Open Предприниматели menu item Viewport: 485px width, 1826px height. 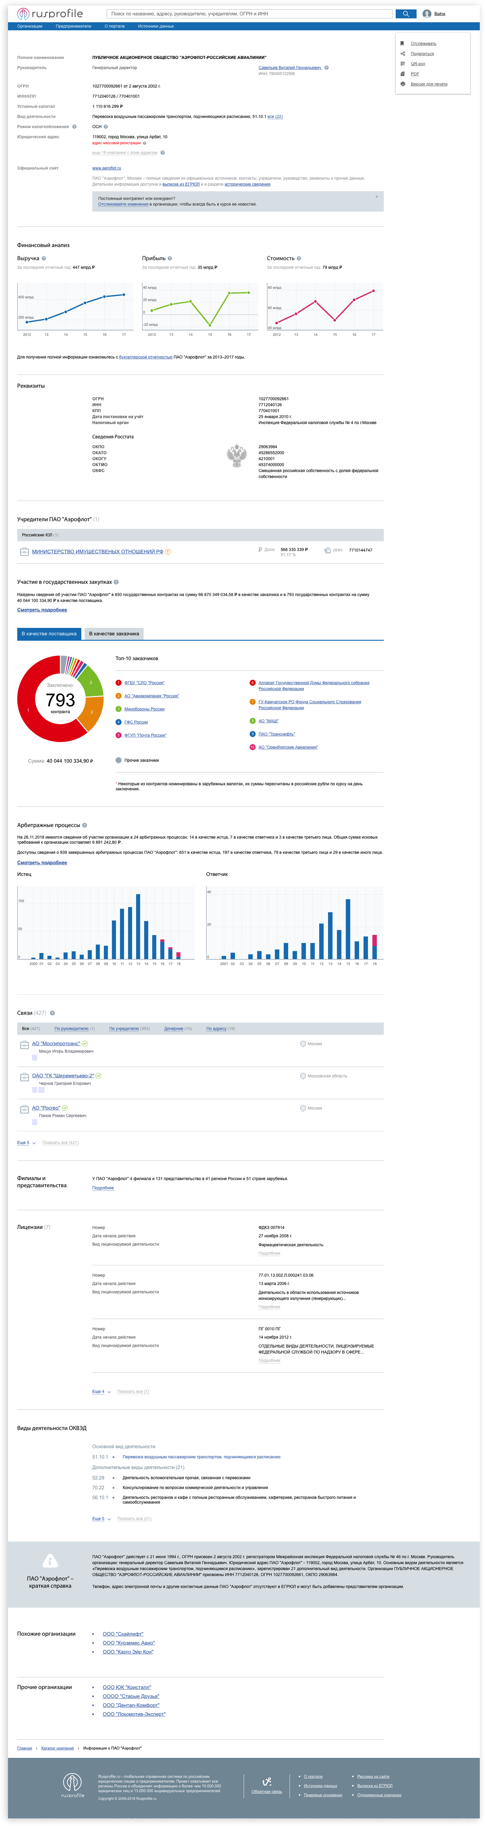[74, 26]
